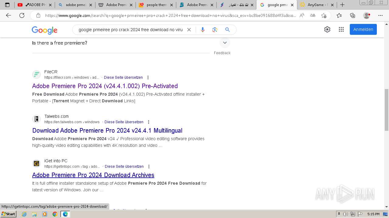Open the Google apps grid

pyautogui.click(x=341, y=29)
